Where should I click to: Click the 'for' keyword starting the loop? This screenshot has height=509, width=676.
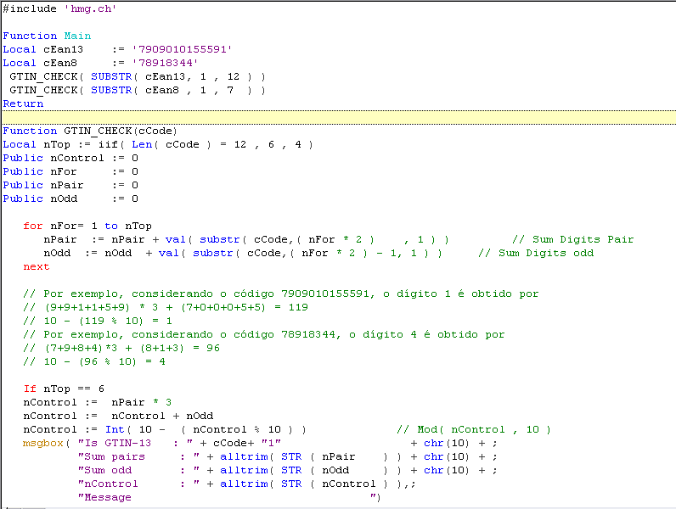click(33, 226)
